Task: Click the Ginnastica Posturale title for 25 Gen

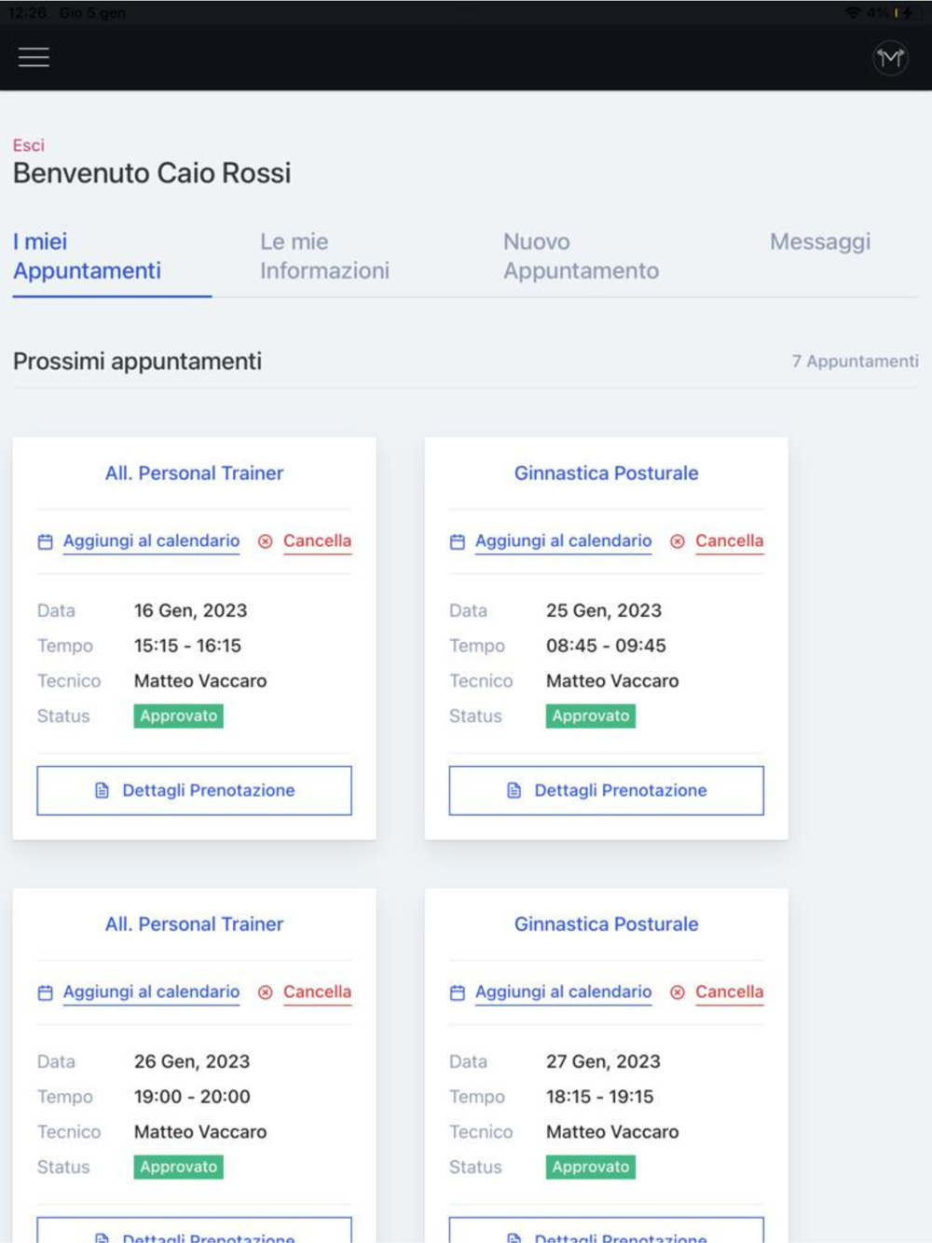Action: 606,473
